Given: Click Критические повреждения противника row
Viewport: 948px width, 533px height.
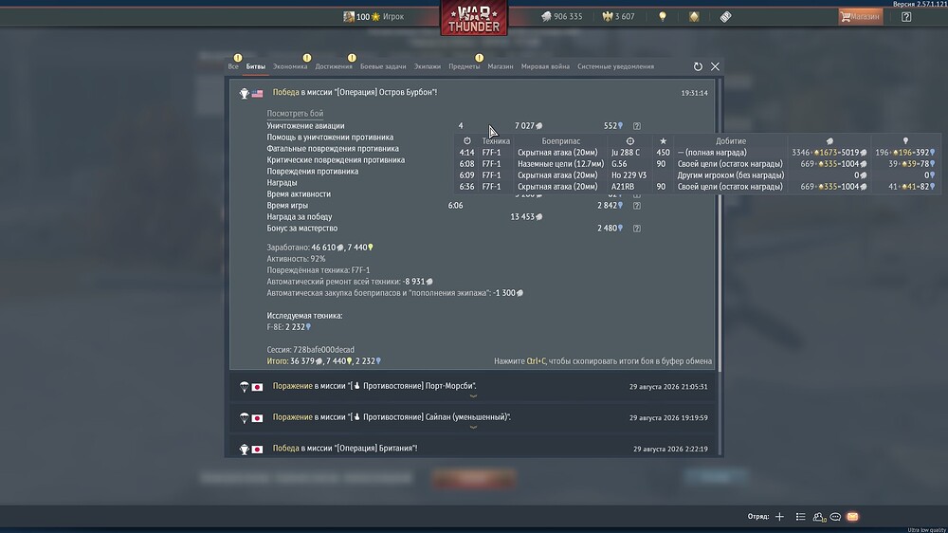Looking at the screenshot, I should 336,160.
